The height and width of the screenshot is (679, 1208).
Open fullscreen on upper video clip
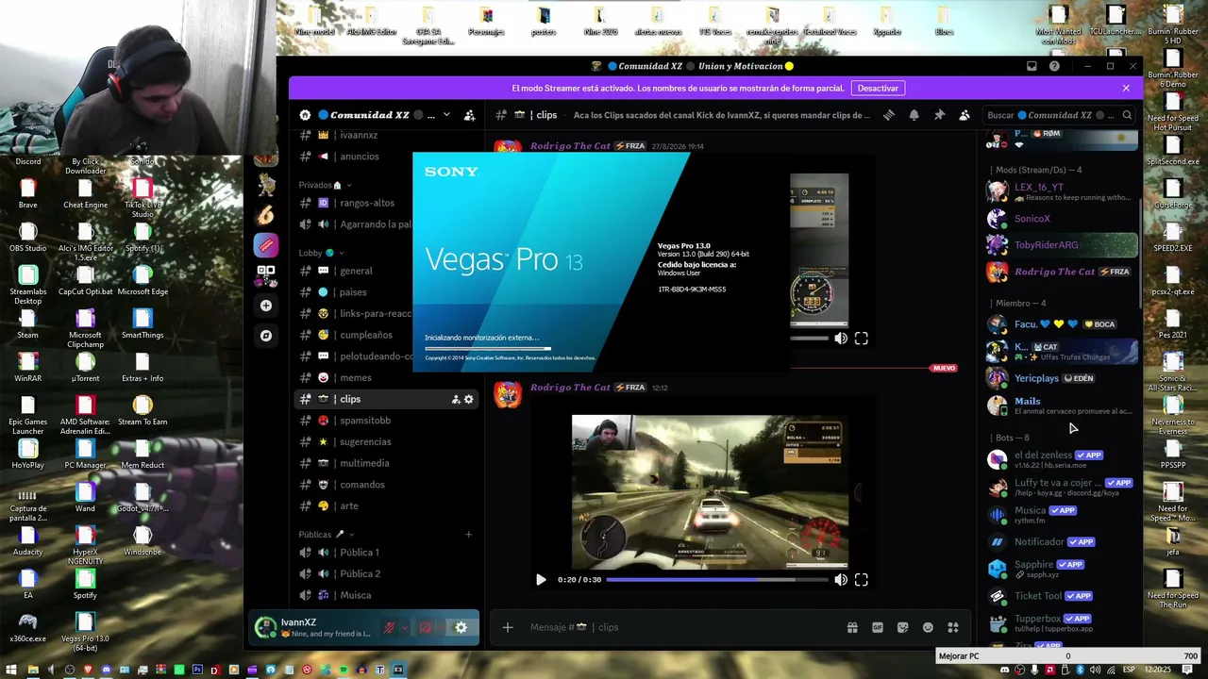point(862,339)
